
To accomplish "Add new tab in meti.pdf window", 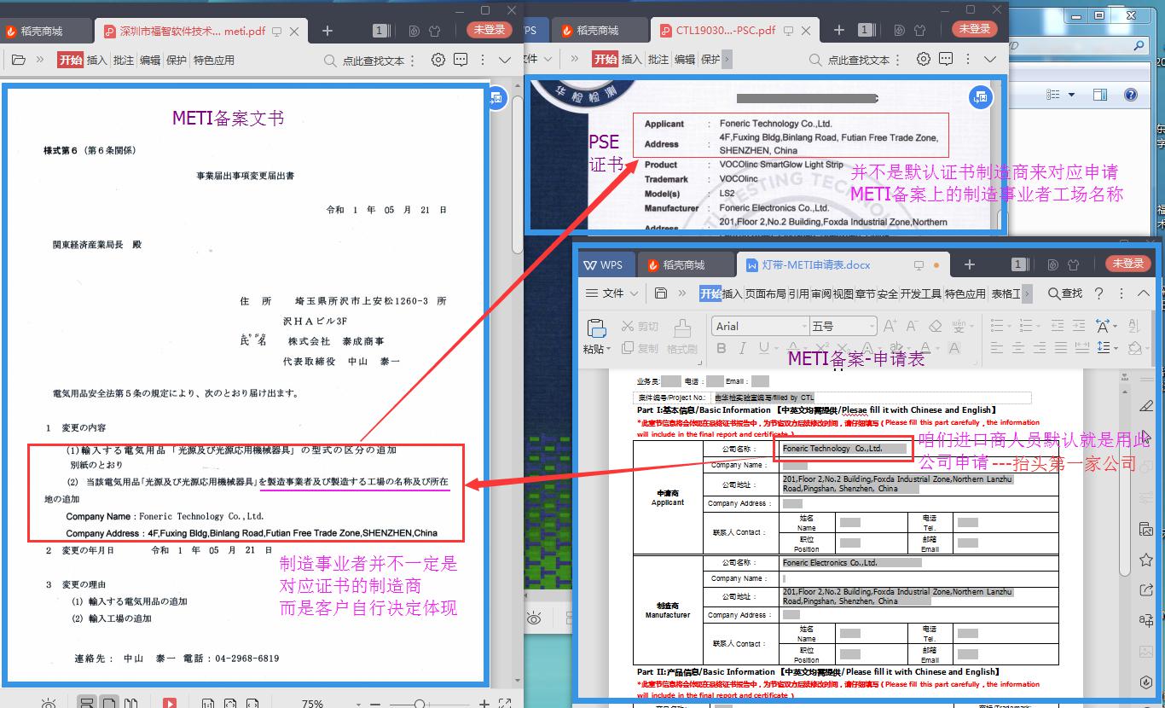I will click(x=327, y=31).
